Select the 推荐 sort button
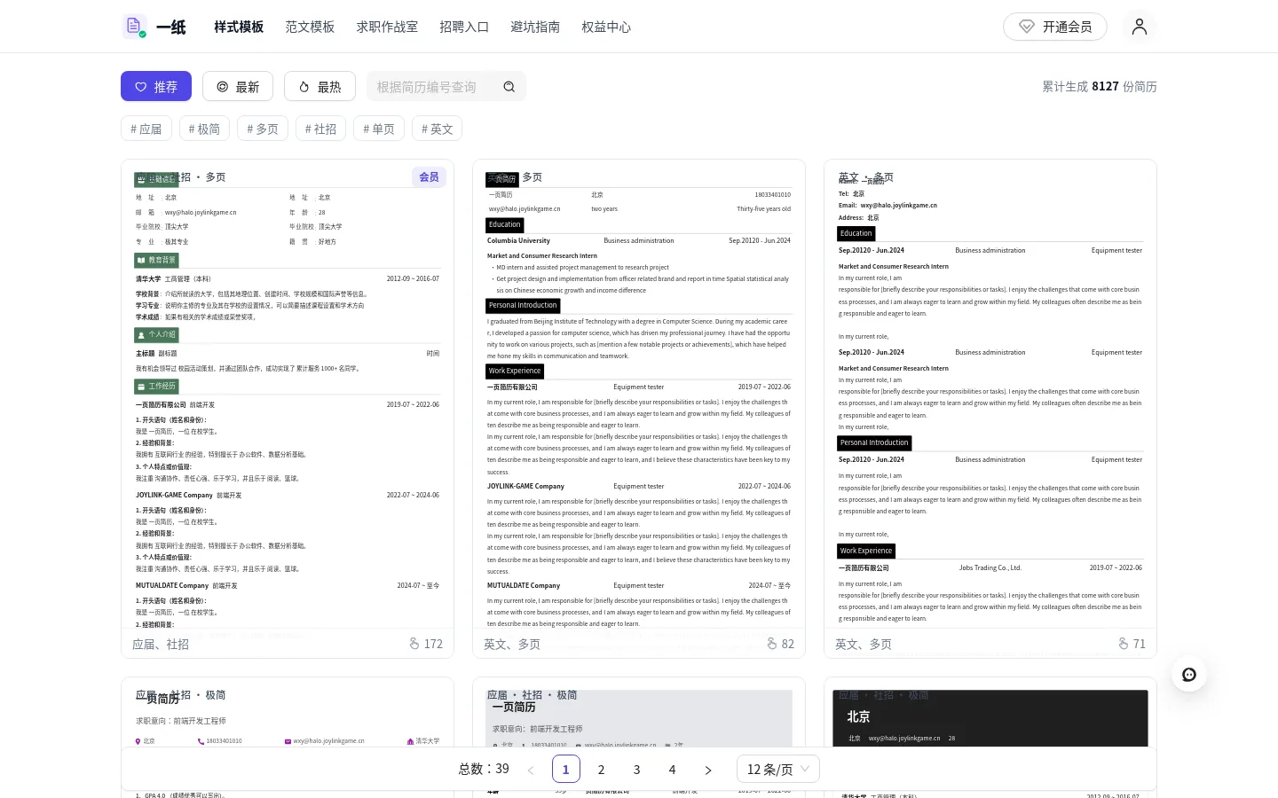 [x=156, y=87]
